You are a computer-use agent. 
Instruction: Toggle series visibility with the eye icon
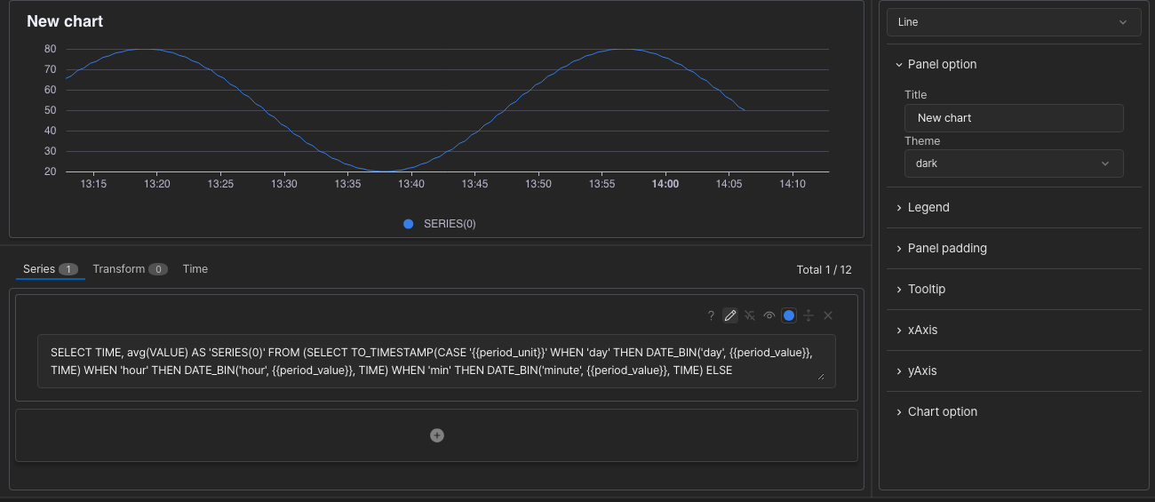(x=769, y=315)
